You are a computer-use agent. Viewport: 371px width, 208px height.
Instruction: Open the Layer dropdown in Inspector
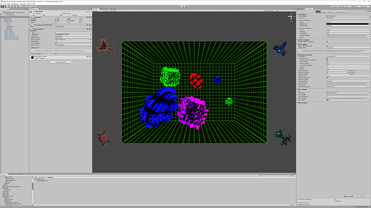coord(79,13)
